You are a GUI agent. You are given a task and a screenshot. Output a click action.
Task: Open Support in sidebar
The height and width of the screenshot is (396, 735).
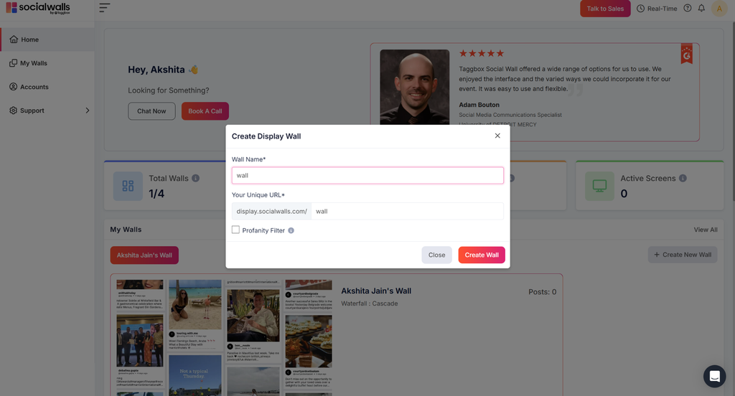[x=47, y=110]
